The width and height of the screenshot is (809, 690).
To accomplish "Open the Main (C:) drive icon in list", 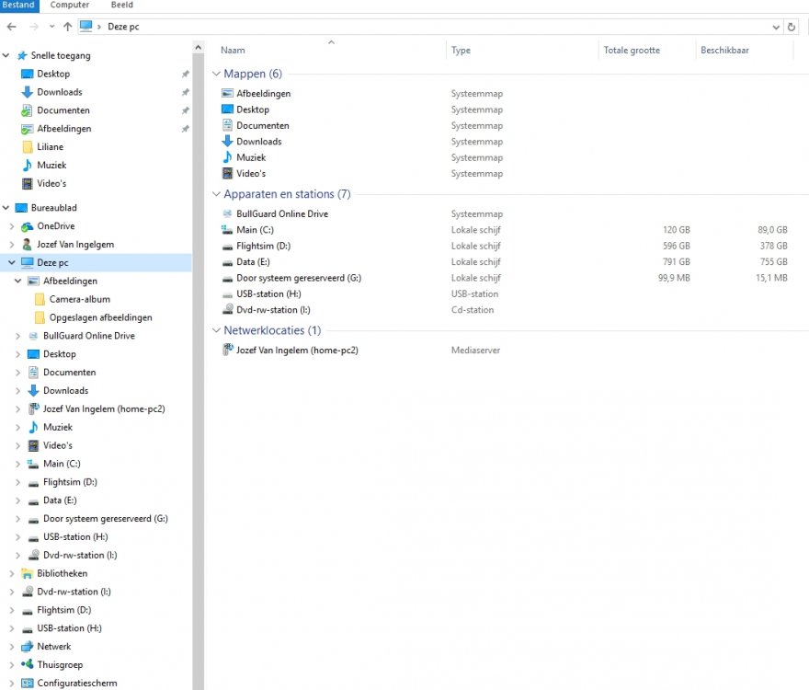I will coord(228,230).
